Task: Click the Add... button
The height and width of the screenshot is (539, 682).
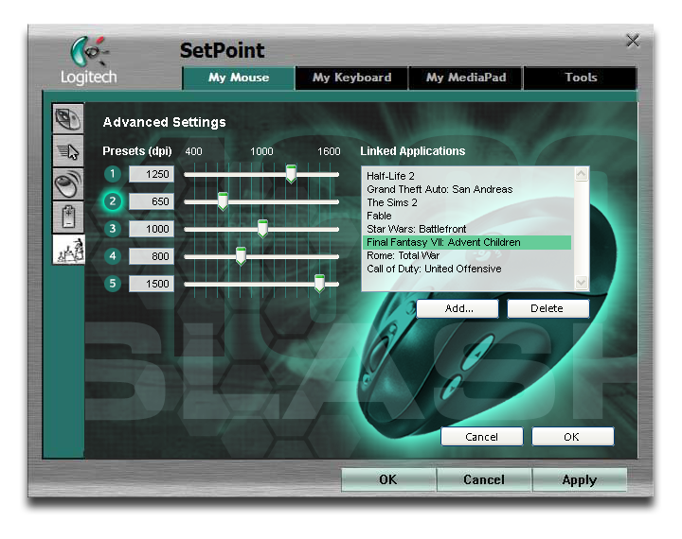Action: pos(458,308)
